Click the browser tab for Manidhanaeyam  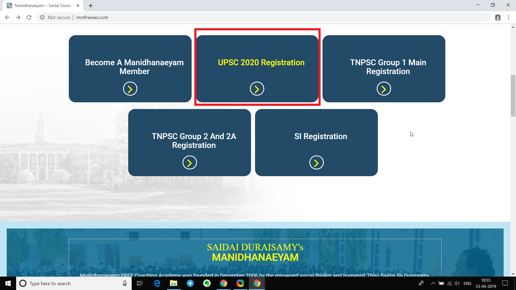coord(42,5)
